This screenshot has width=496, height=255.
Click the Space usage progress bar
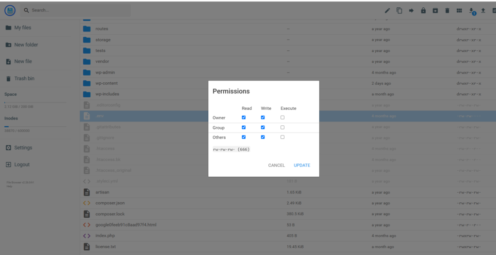(x=35, y=103)
